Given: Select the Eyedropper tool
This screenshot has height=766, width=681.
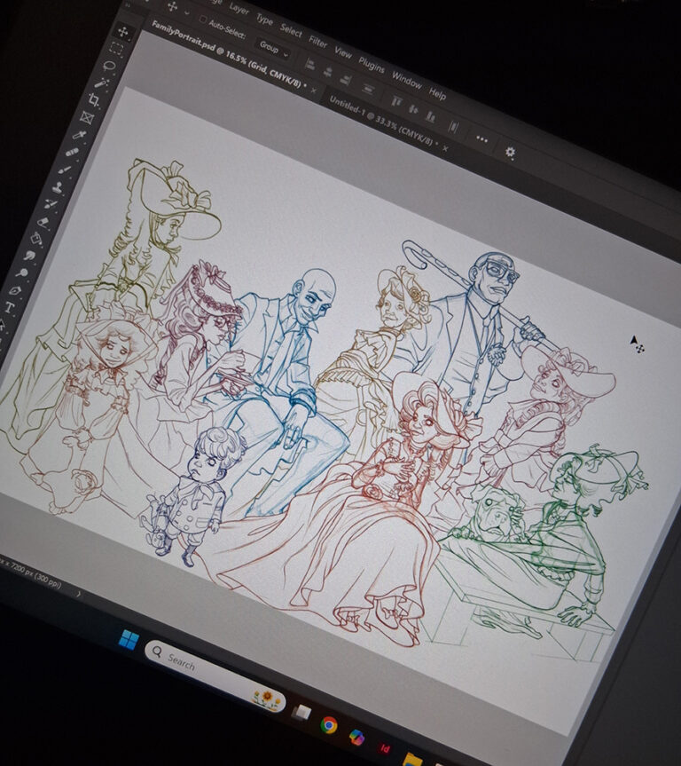Looking at the screenshot, I should point(78,135).
